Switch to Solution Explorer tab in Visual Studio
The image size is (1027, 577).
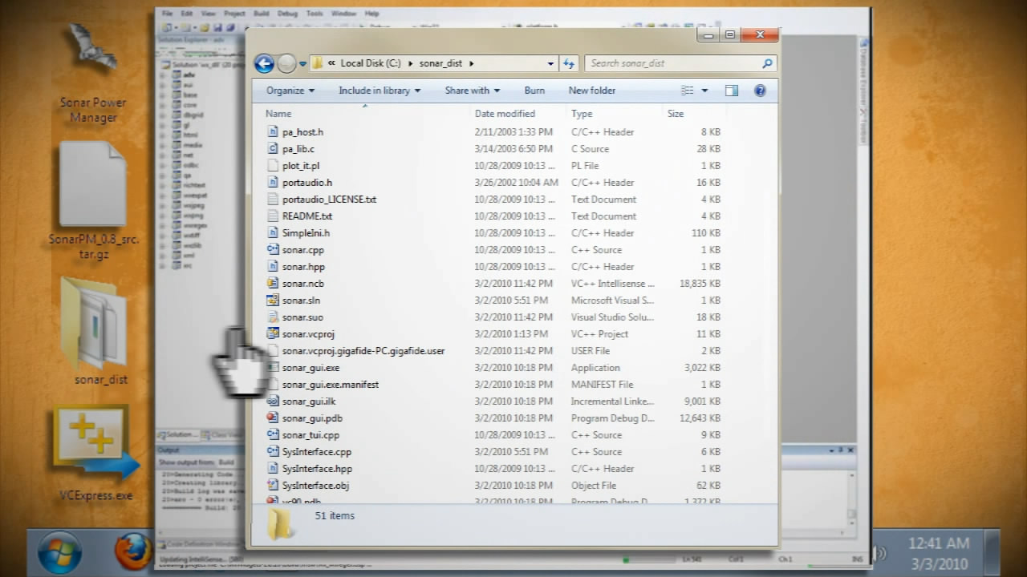tap(180, 434)
